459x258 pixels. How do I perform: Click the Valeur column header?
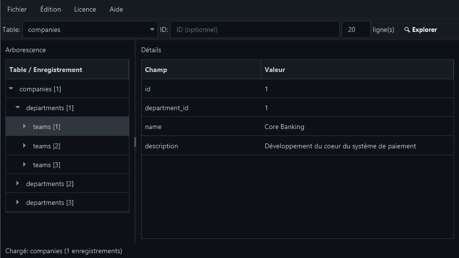pos(357,70)
